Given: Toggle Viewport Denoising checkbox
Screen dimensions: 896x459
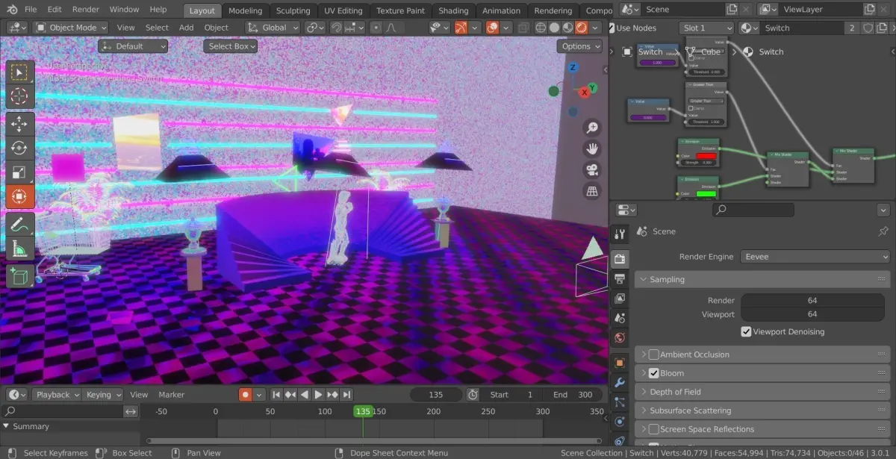Looking at the screenshot, I should tap(747, 331).
